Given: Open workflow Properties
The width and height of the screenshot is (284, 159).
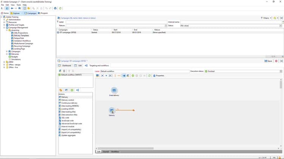Looking at the screenshot, I should coord(159,76).
